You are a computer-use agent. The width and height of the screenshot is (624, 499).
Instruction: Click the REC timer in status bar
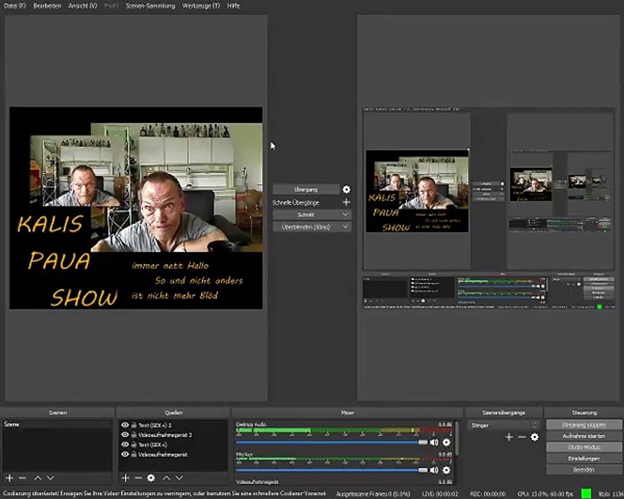(487, 494)
